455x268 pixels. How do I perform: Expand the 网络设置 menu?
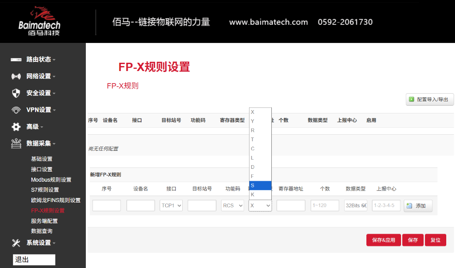(x=41, y=76)
